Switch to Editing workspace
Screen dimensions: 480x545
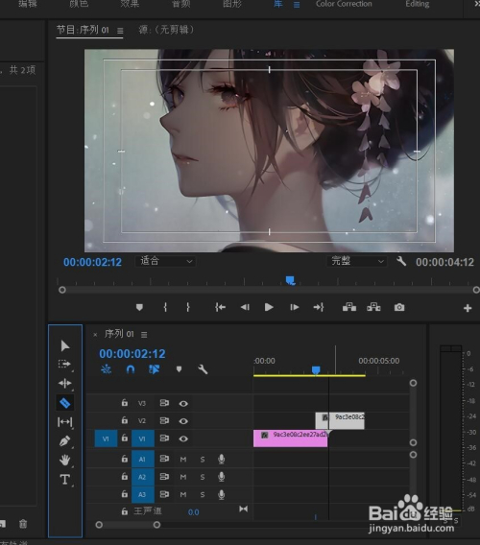417,4
